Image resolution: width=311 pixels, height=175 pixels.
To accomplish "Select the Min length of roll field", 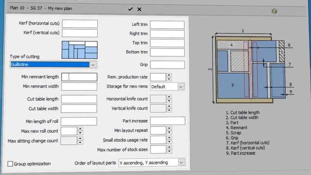I will 79,121.
